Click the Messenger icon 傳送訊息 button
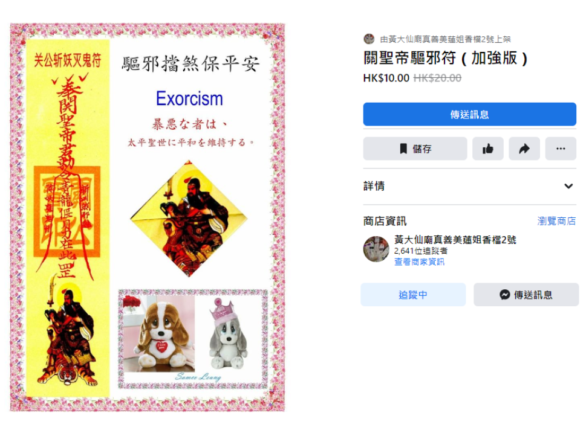 click(x=526, y=295)
